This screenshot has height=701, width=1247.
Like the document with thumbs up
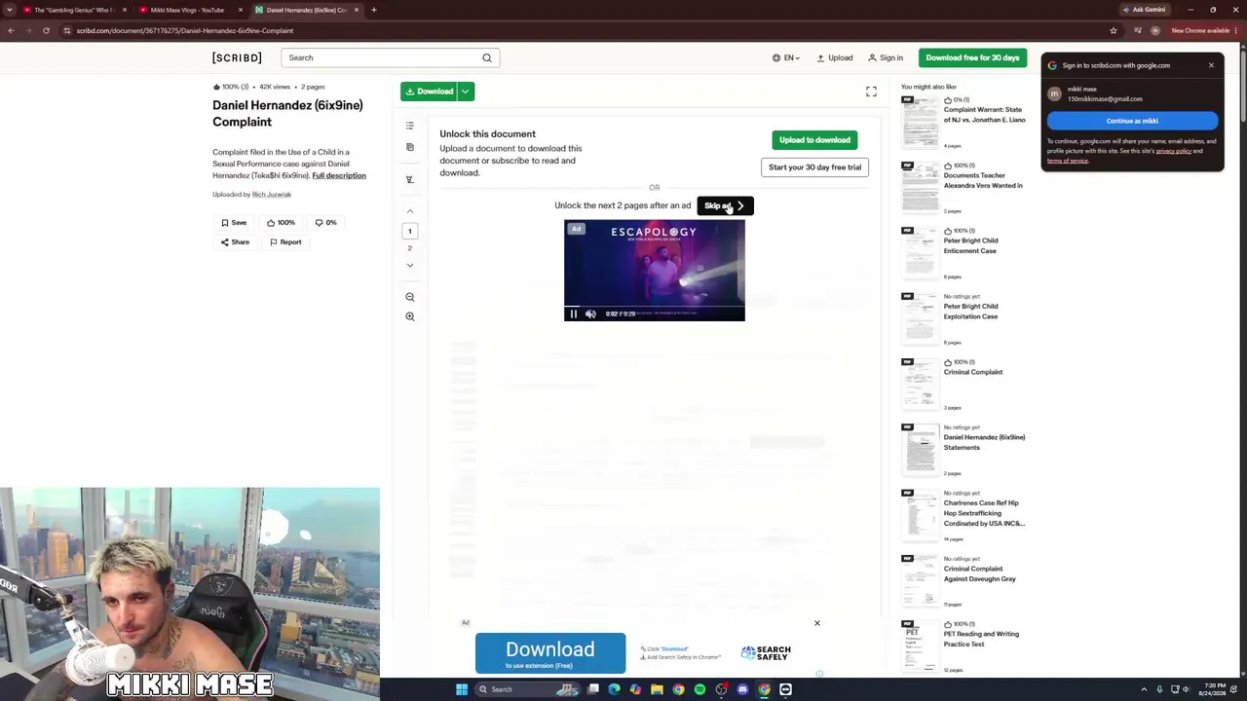(281, 223)
